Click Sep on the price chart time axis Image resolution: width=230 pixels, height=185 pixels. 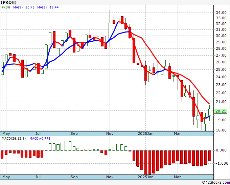[74, 133]
